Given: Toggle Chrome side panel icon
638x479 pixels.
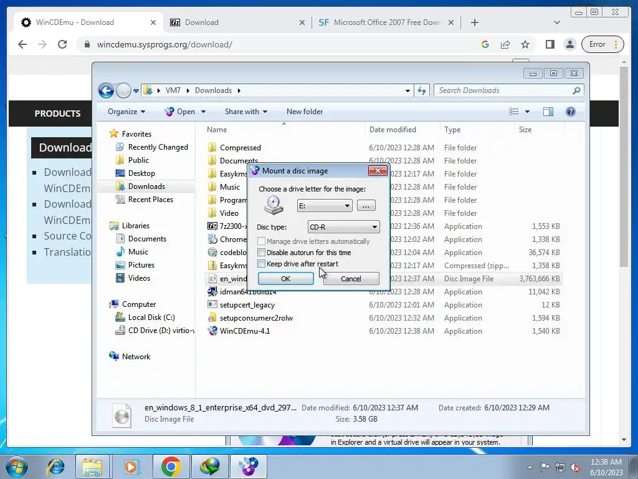Looking at the screenshot, I should [550, 44].
